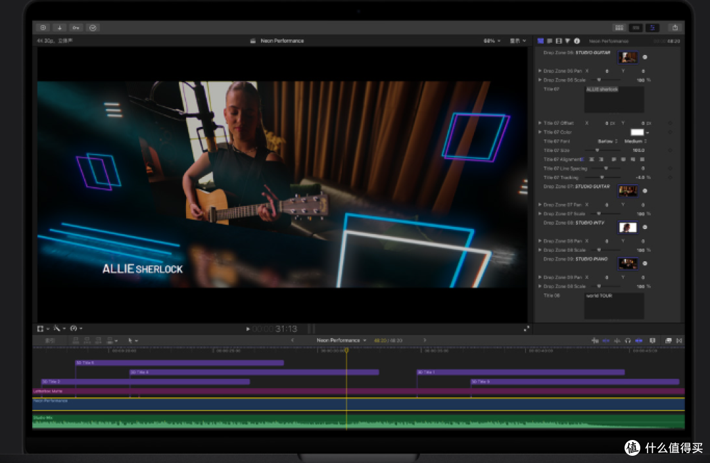The height and width of the screenshot is (463, 710).
Task: Open the Import Media arrow icon
Action: pyautogui.click(x=59, y=28)
